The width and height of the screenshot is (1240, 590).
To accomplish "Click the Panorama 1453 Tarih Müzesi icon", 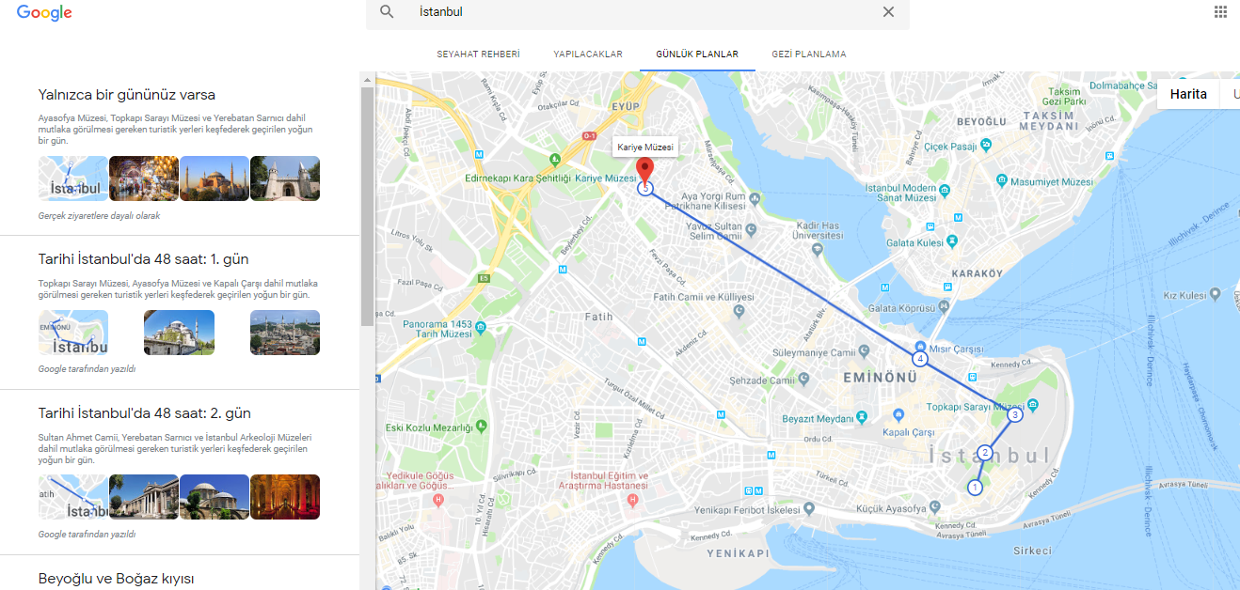I will click(481, 327).
